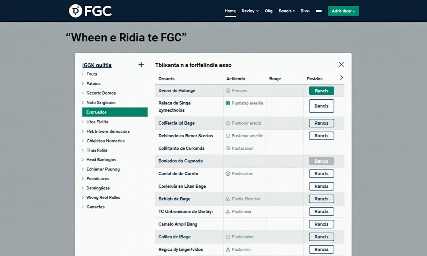427x256 pixels.
Task: Select Home in the navigation bar
Action: click(x=230, y=11)
